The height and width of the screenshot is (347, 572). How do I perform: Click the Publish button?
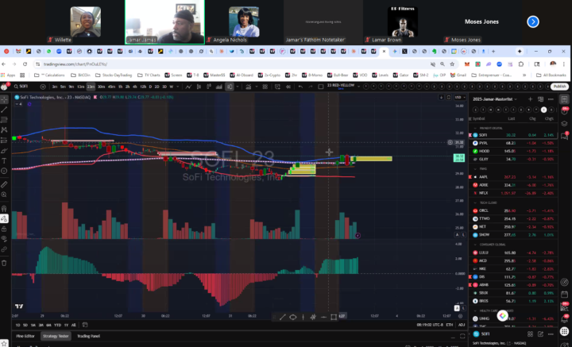pos(559,86)
